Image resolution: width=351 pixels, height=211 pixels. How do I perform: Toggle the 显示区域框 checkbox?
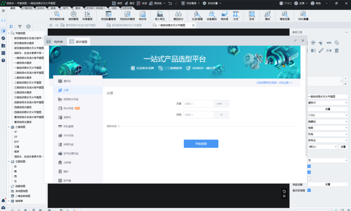coord(309,190)
